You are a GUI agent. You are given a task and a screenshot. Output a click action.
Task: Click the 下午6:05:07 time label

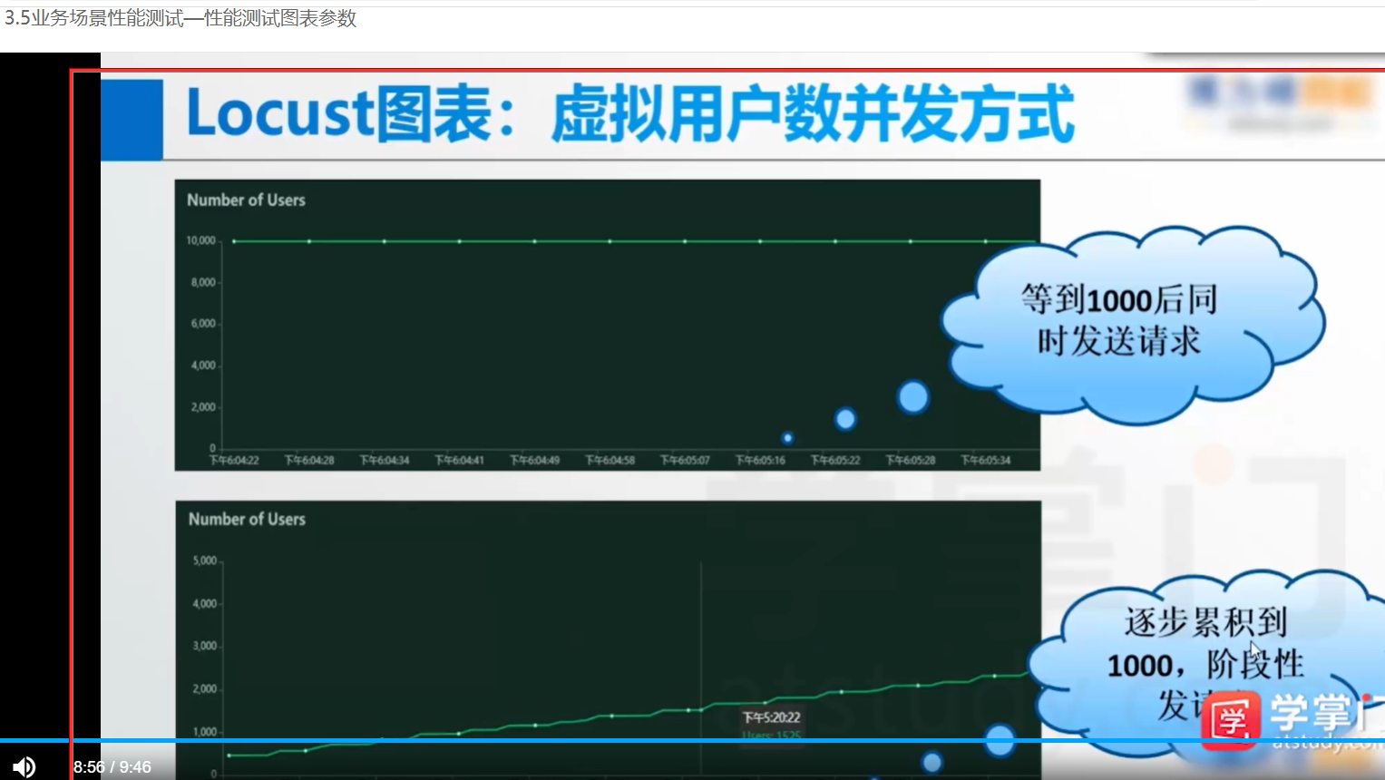[x=685, y=461]
